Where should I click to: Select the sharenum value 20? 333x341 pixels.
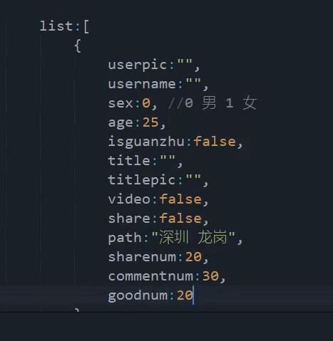pos(193,257)
